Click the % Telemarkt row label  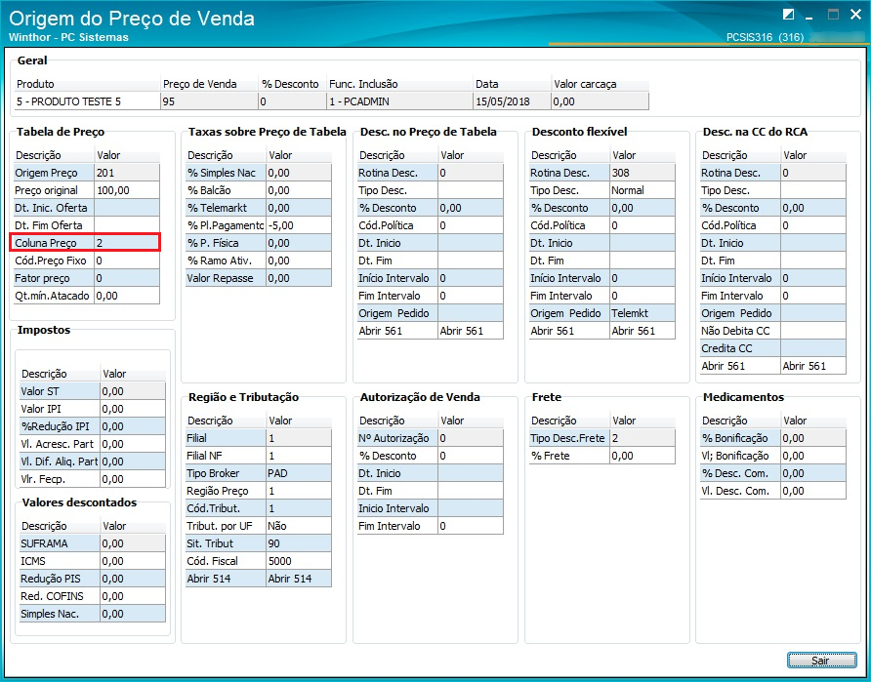tap(226, 208)
